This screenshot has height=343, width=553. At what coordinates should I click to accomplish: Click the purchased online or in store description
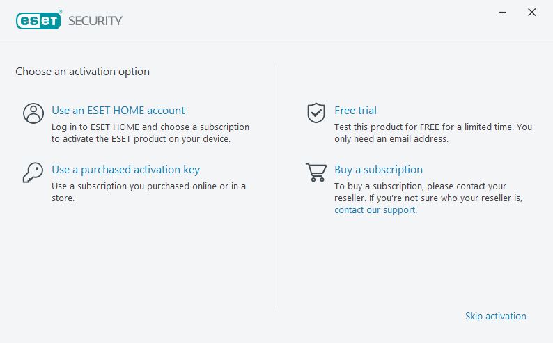[148, 192]
